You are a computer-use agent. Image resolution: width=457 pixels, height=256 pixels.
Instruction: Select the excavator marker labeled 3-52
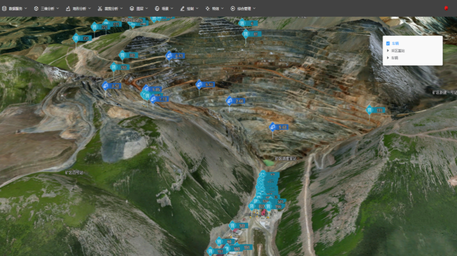[105, 86]
